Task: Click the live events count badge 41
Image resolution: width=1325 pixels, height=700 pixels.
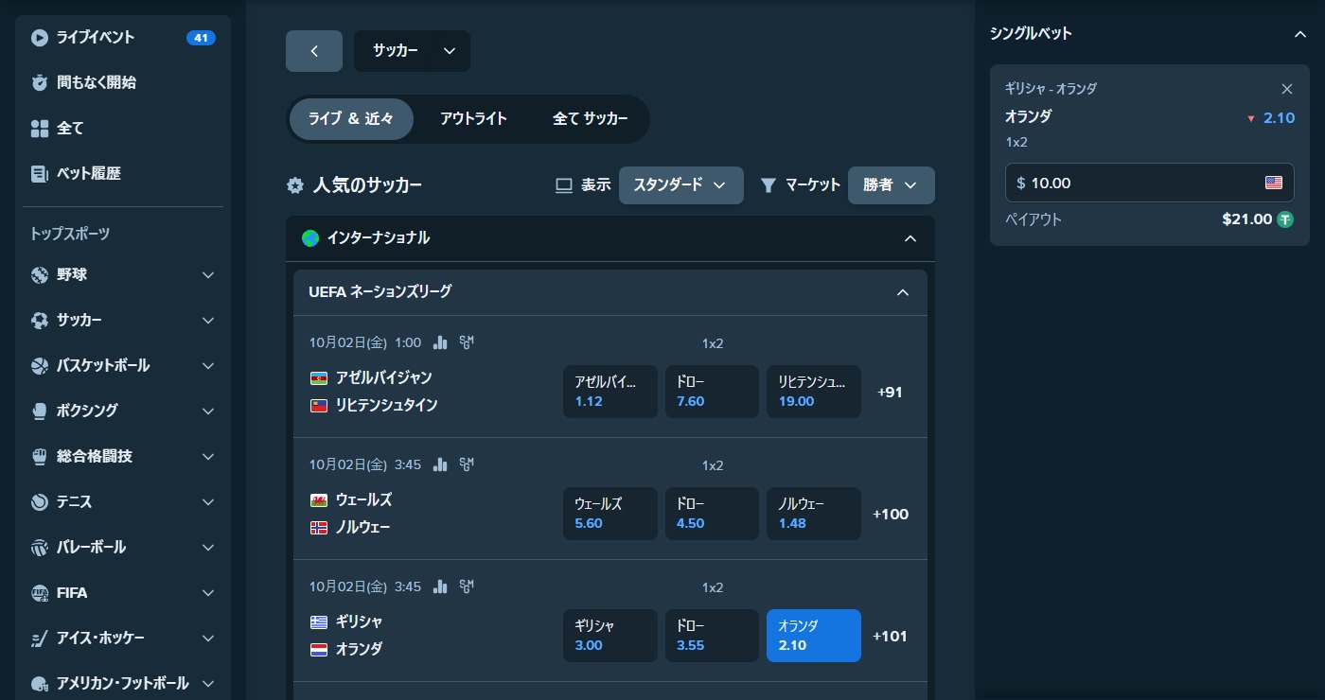Action: click(201, 38)
